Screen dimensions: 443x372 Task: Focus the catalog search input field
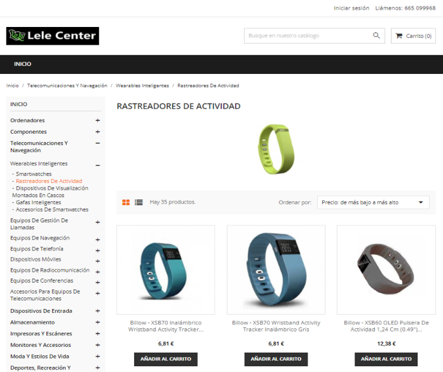[308, 35]
